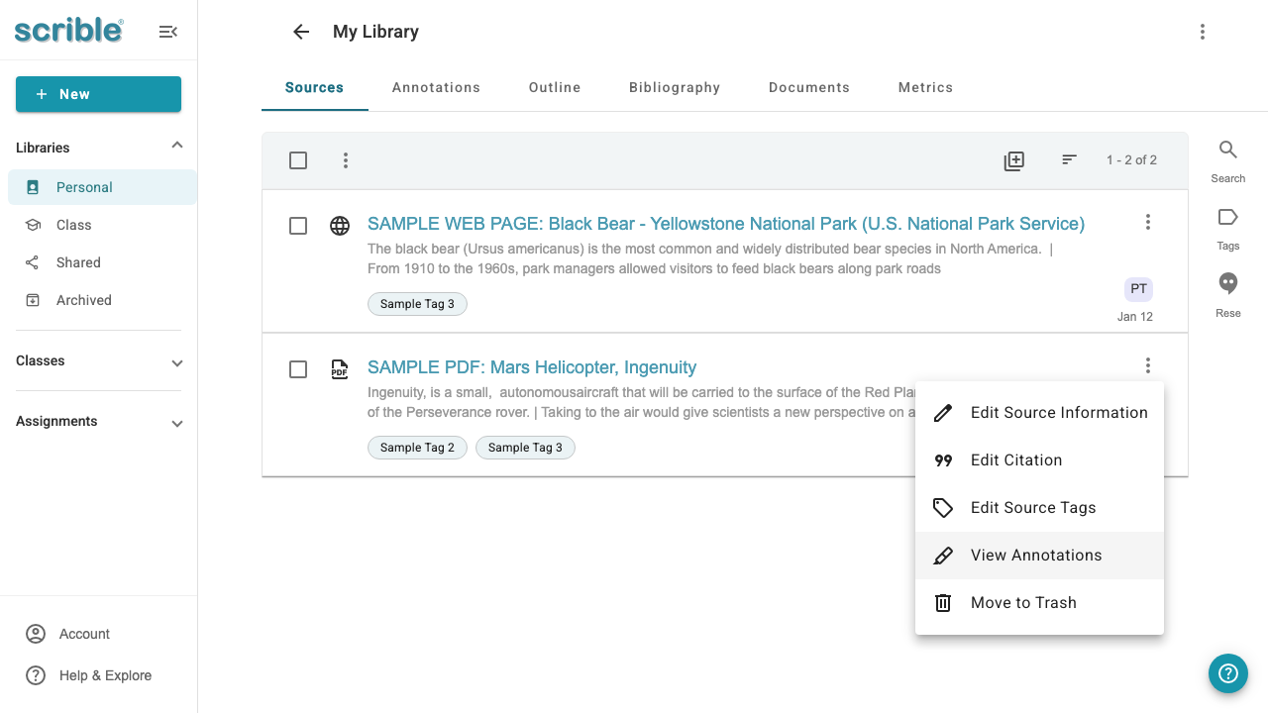The width and height of the screenshot is (1268, 713).
Task: Open the round help button at bottom right
Action: [1228, 673]
